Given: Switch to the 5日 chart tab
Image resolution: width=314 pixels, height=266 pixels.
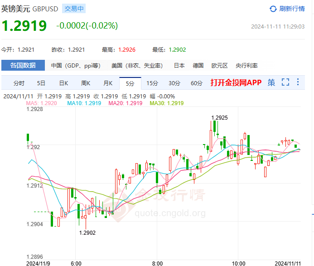Looking at the screenshot, I should pyautogui.click(x=41, y=83).
